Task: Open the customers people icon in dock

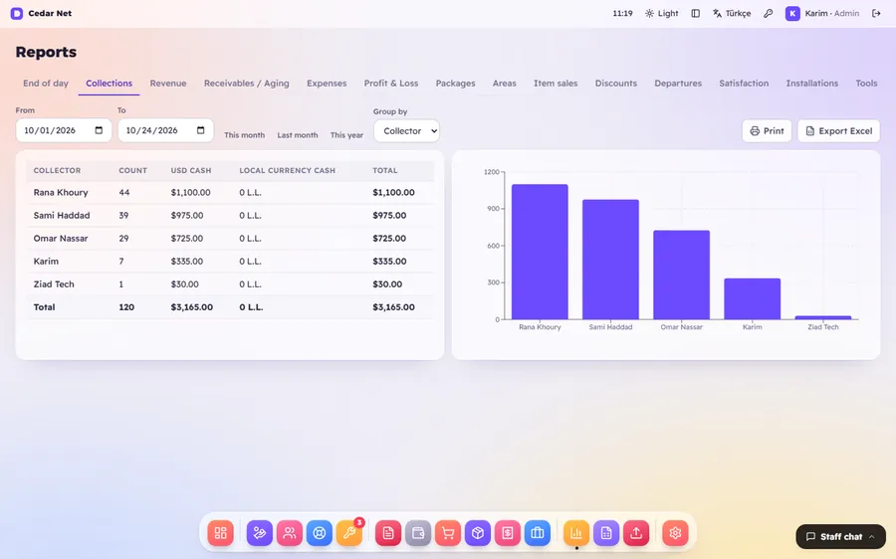Action: pyautogui.click(x=290, y=533)
